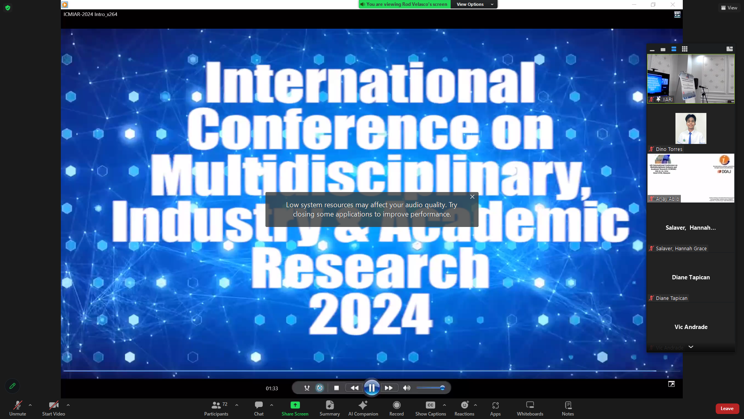The width and height of the screenshot is (744, 419).
Task: Open the annotation pencil tool
Action: pos(12,386)
